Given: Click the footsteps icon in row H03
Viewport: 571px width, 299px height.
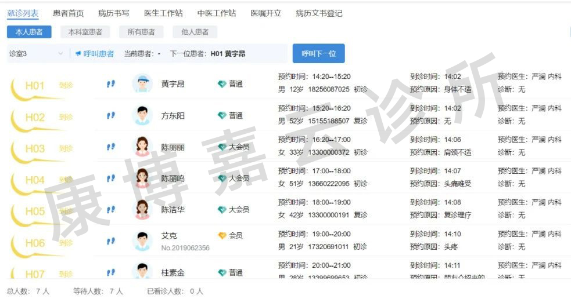Looking at the screenshot, I should tap(111, 147).
